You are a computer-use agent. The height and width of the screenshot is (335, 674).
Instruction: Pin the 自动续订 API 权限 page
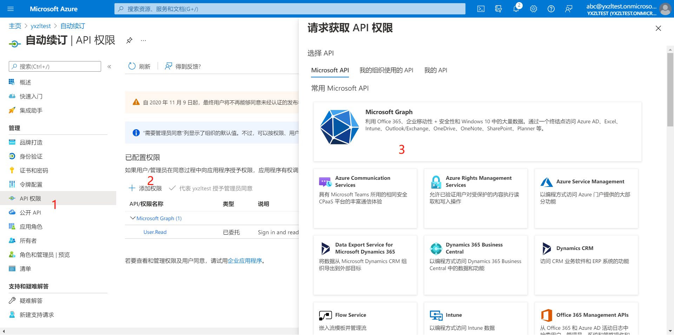pyautogui.click(x=129, y=40)
